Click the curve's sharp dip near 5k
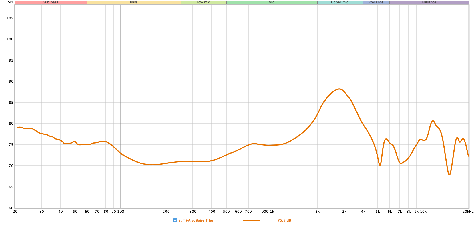 point(380,165)
